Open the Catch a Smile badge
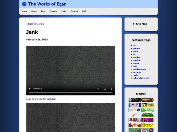 [147, 125]
